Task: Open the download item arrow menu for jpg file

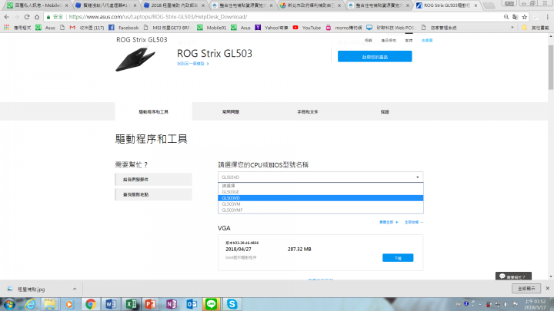Action: pos(75,289)
